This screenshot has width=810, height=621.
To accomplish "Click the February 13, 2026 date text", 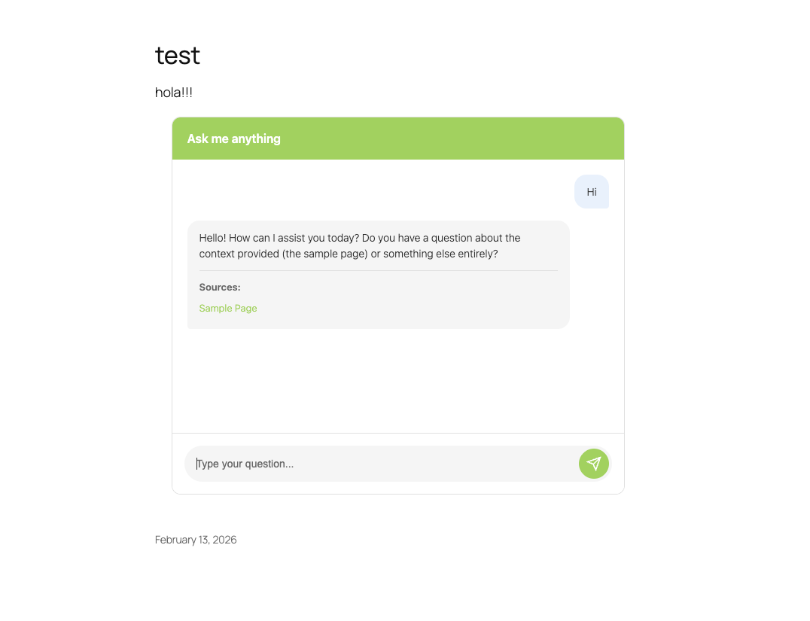I will (195, 540).
